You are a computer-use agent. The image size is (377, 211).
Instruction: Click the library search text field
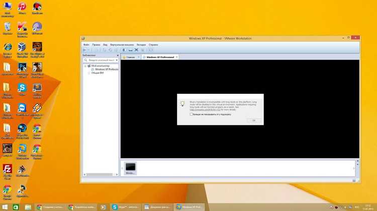click(102, 60)
